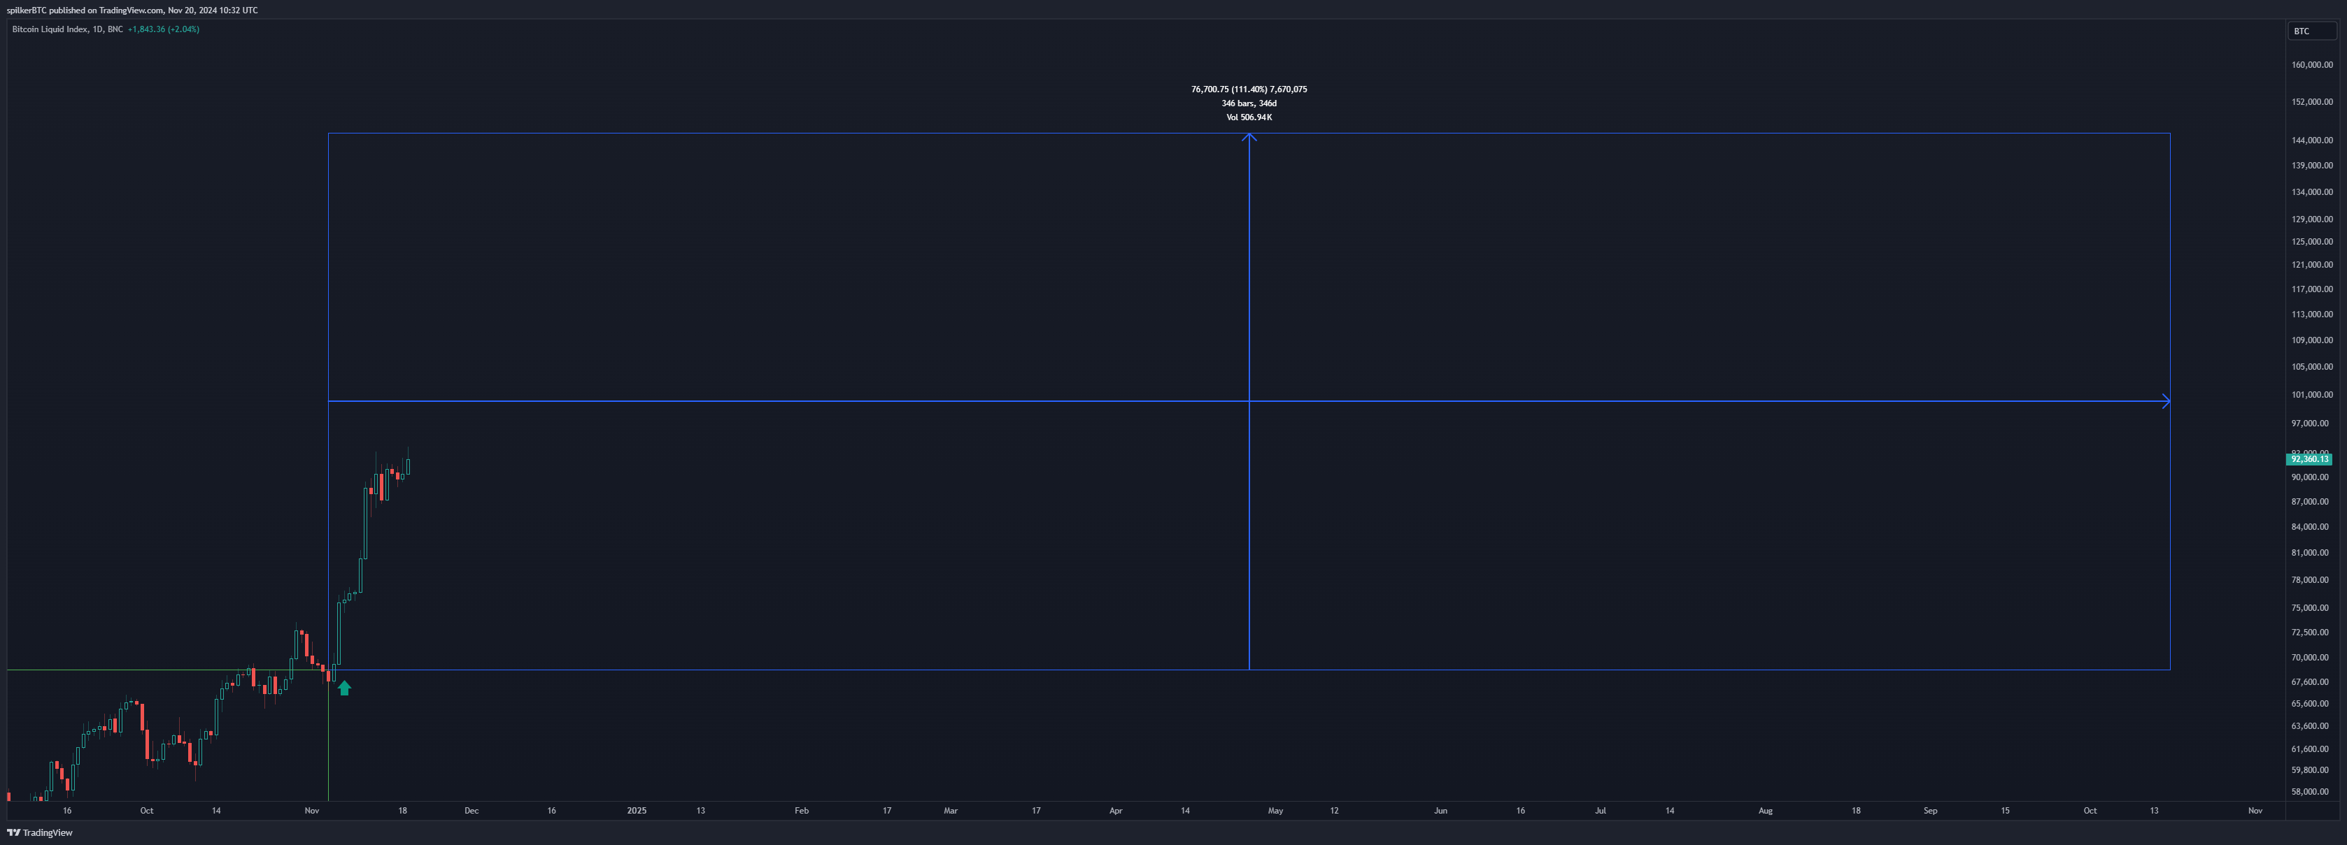Click the TradingView logo at bottom left
This screenshot has width=2347, height=845.
(40, 832)
